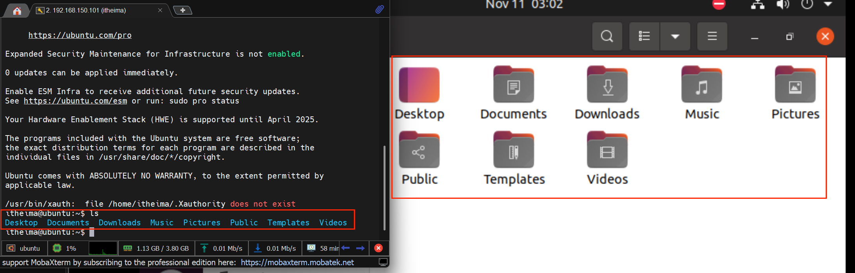855x273 pixels.
Task: Click the paperclip attach icon in MobaXterm
Action: [x=379, y=9]
